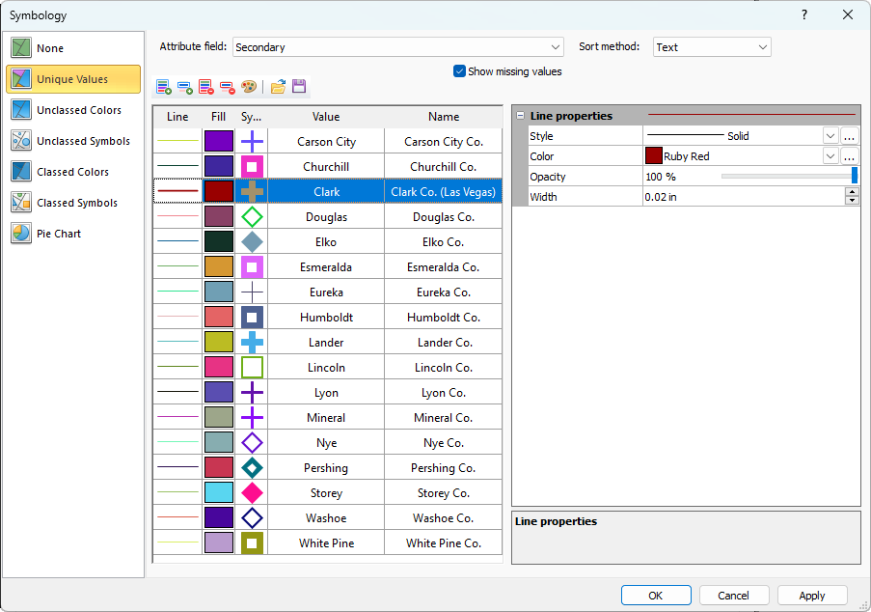Viewport: 871px width, 612px height.
Task: Click the Apply button
Action: point(812,596)
